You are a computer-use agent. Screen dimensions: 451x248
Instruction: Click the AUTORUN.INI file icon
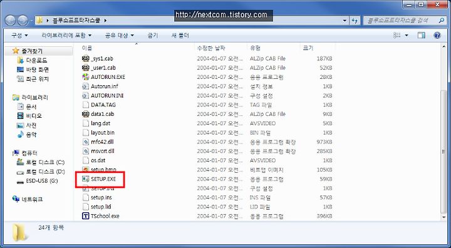(85, 96)
